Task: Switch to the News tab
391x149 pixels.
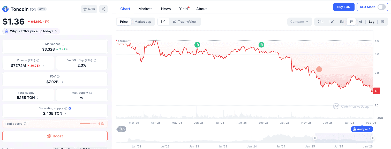Action: 166,9
